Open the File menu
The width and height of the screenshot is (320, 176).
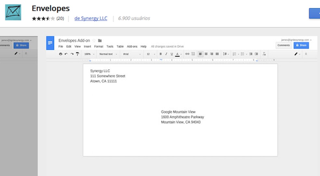click(60, 46)
